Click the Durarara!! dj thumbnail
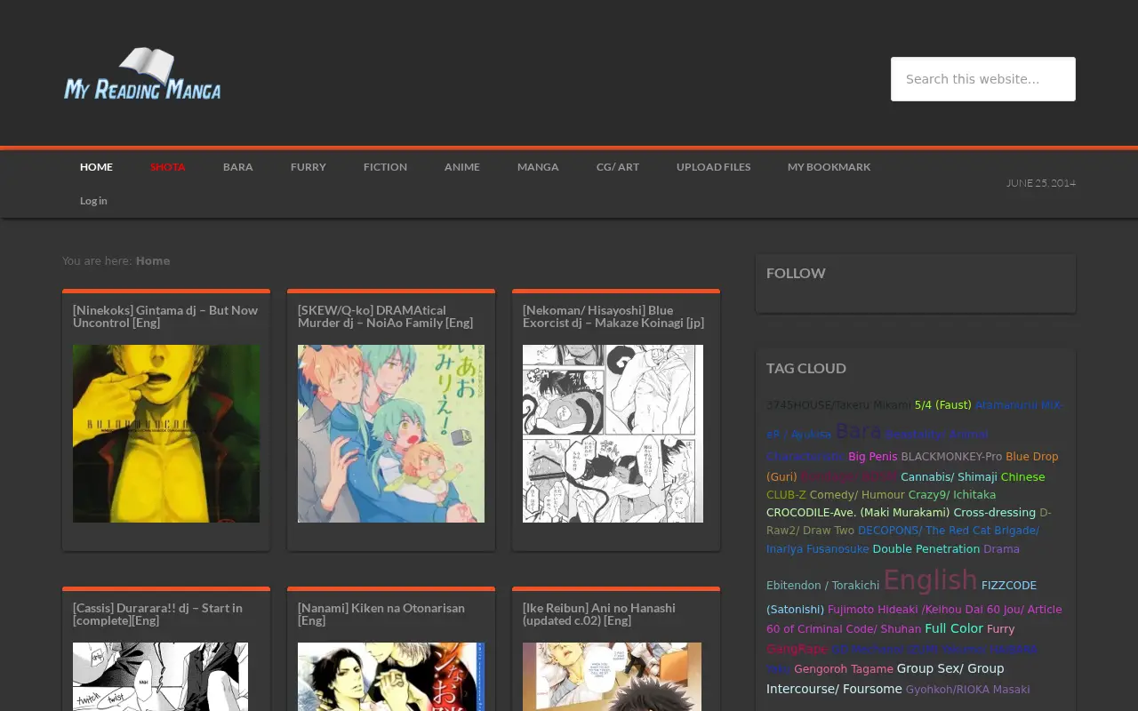1138x711 pixels. (160, 676)
